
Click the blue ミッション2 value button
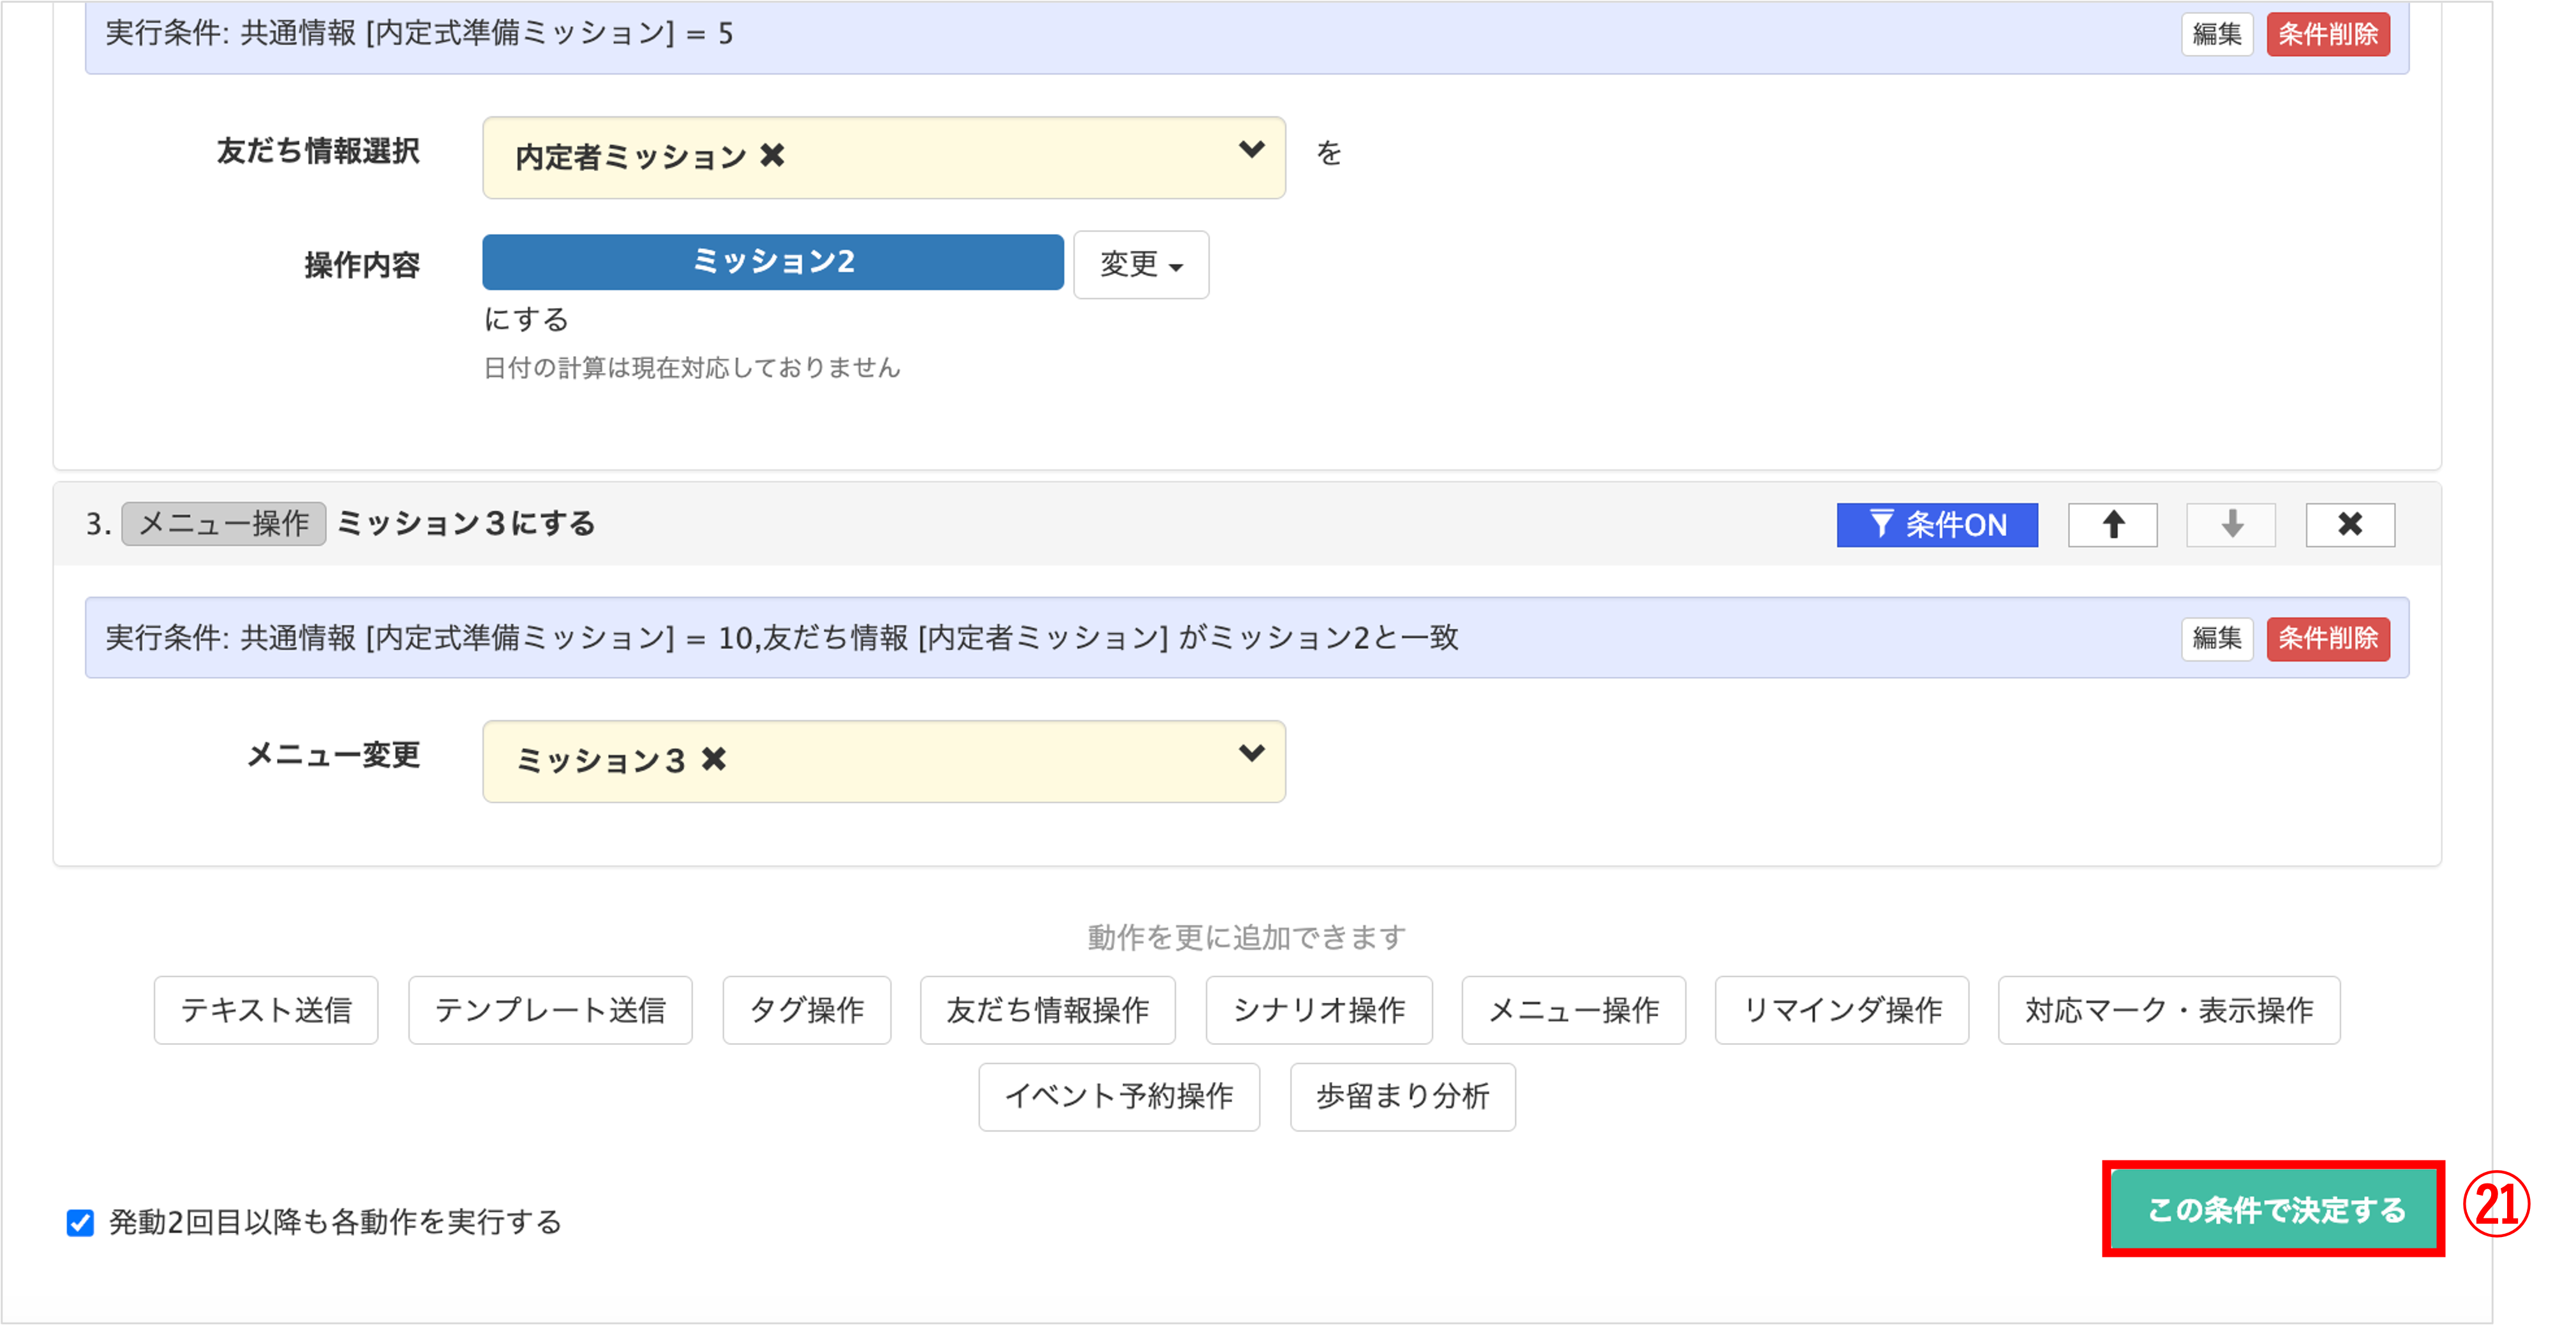coord(773,262)
